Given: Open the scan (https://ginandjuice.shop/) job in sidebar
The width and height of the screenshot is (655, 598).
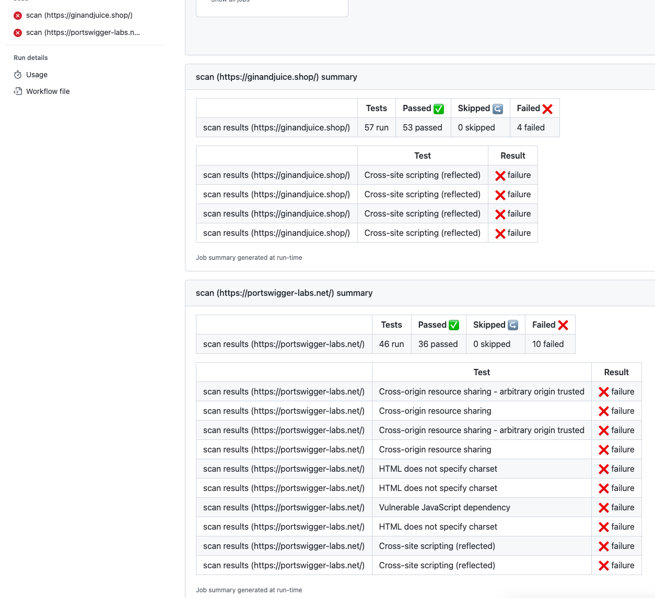Looking at the screenshot, I should pyautogui.click(x=79, y=16).
